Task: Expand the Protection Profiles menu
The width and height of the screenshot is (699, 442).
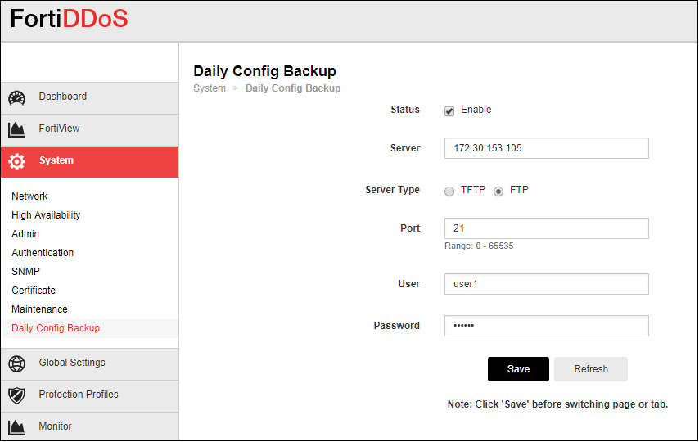Action: tap(89, 395)
